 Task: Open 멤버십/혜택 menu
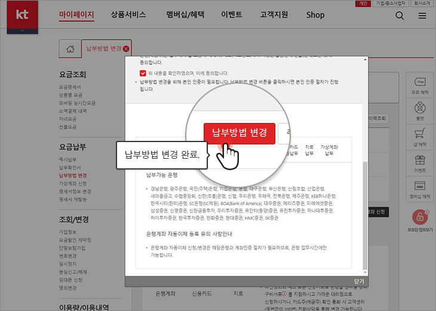(185, 14)
